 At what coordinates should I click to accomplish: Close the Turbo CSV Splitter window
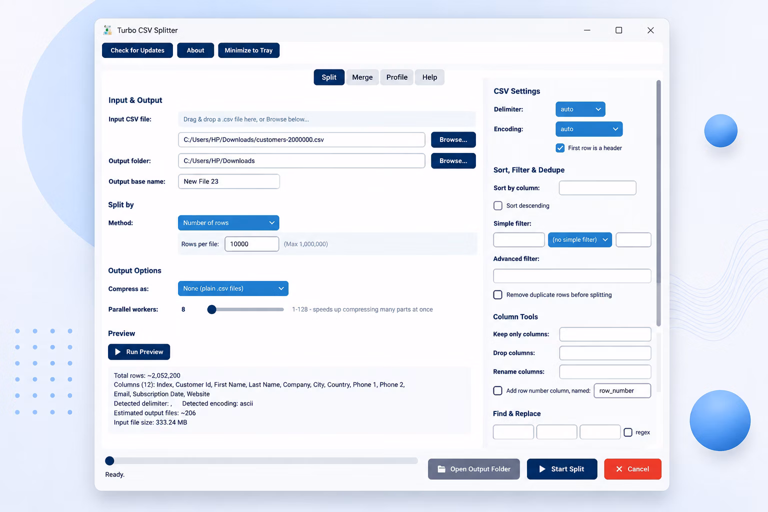point(650,30)
